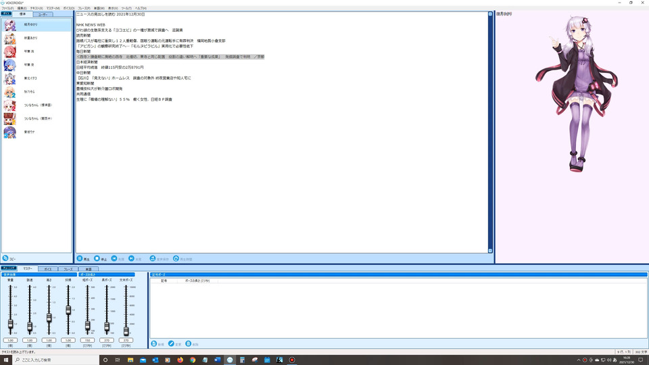Switch to the 標準 voice preset tab
649x365 pixels.
pos(22,14)
